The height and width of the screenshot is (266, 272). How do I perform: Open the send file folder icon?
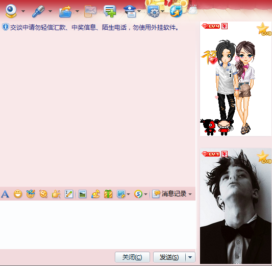click(65, 11)
